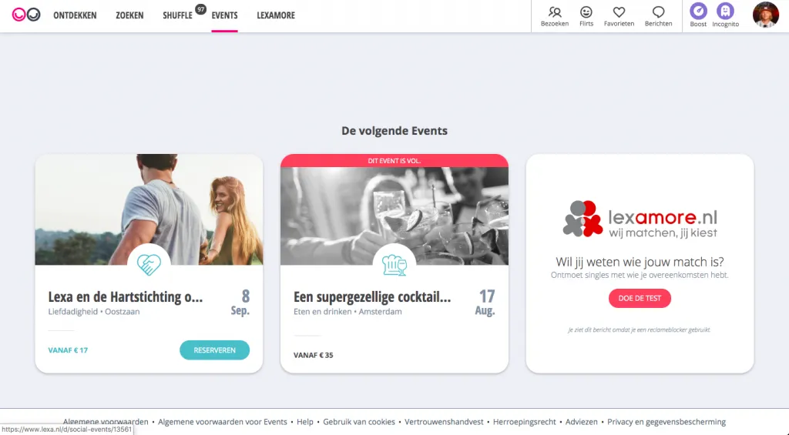789x435 pixels.
Task: Open the Zoeken menu item
Action: click(129, 15)
